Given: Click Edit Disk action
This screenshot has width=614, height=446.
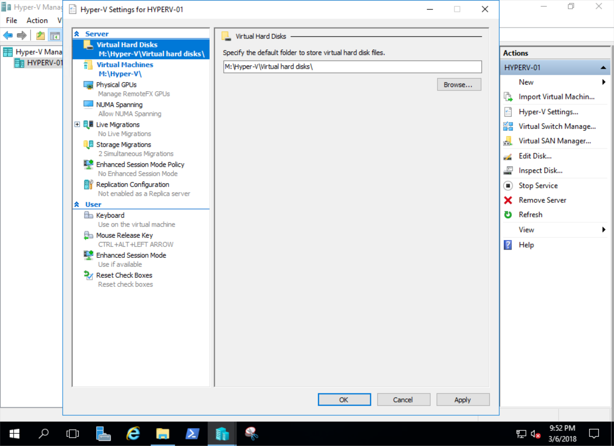Looking at the screenshot, I should 535,156.
